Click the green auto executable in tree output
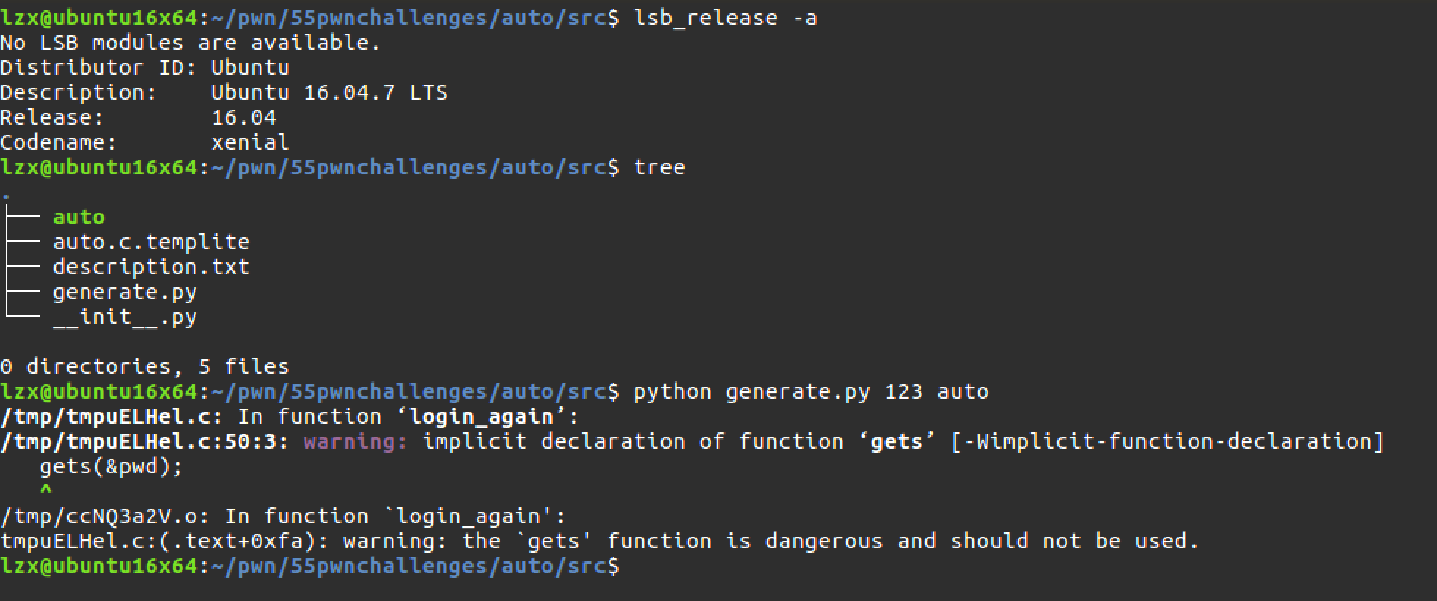The height and width of the screenshot is (601, 1437). (78, 217)
